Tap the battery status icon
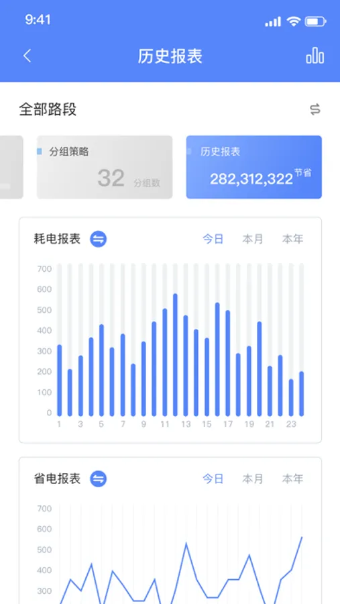The height and width of the screenshot is (604, 340). point(315,21)
